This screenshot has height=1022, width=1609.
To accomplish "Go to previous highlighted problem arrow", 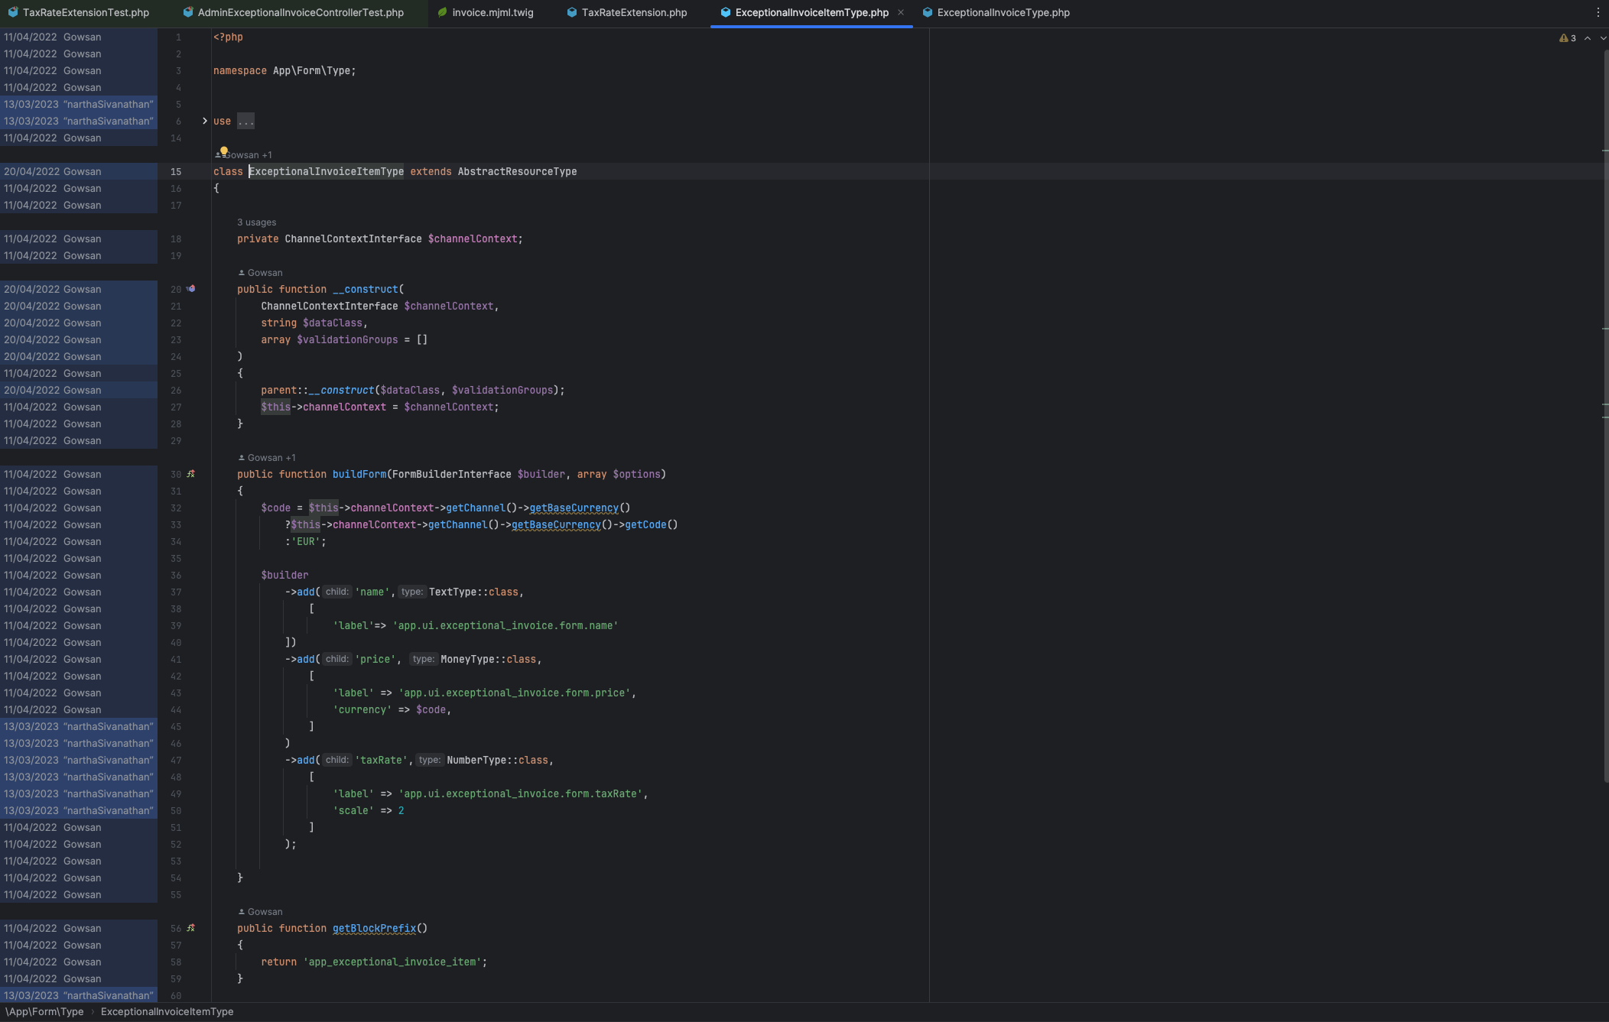I will 1588,38.
